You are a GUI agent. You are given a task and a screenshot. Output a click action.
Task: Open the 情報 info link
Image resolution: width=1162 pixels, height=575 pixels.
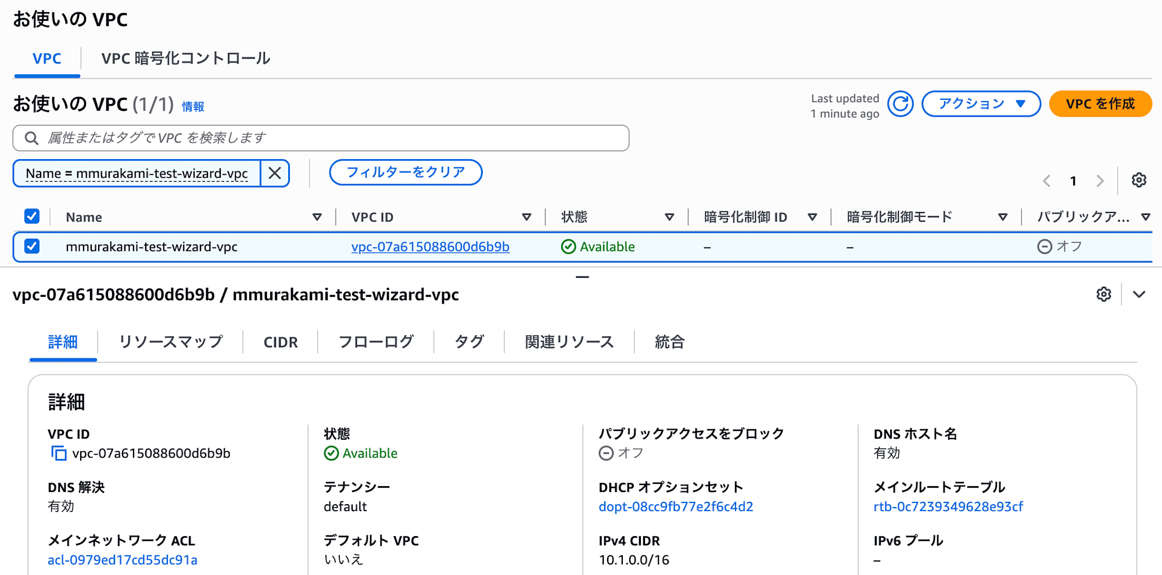193,107
